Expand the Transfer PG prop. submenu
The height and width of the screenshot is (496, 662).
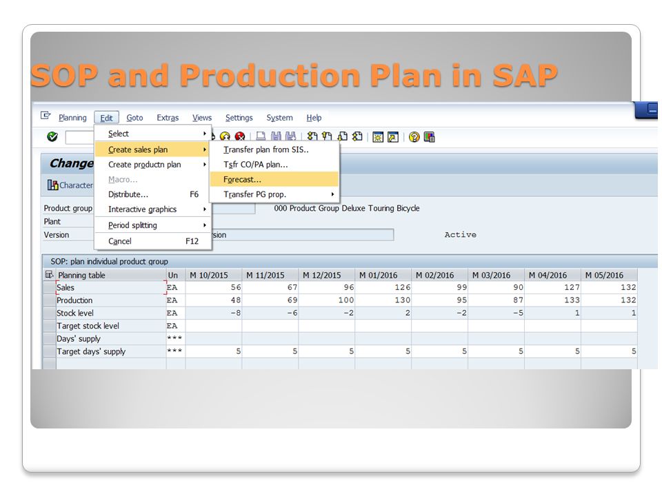274,194
